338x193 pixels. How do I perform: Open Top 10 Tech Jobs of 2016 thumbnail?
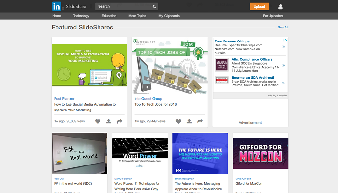point(169,65)
